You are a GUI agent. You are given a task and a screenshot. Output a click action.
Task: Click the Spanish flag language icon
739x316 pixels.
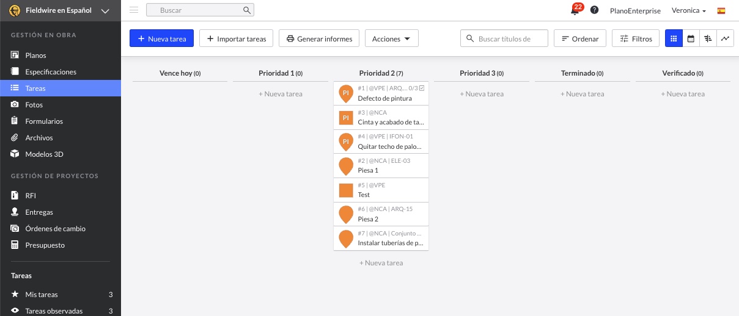(x=721, y=10)
